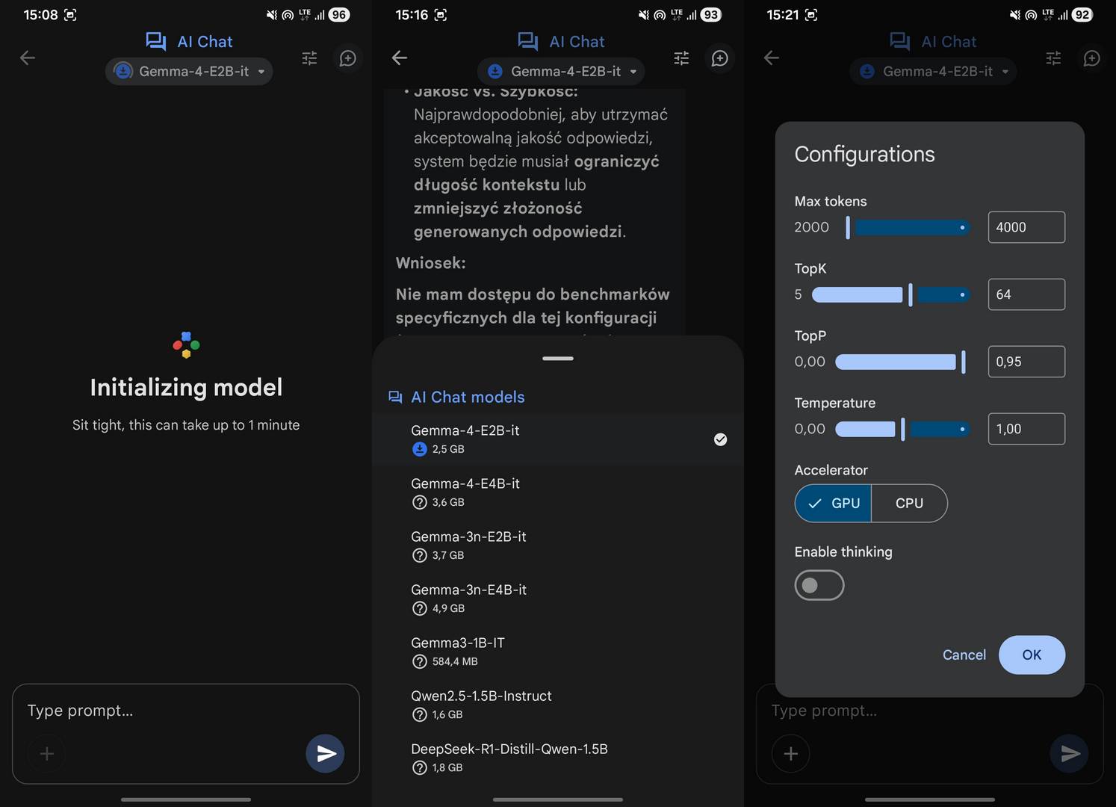Tap the plus attachment button on Initializing model screen

coord(46,753)
